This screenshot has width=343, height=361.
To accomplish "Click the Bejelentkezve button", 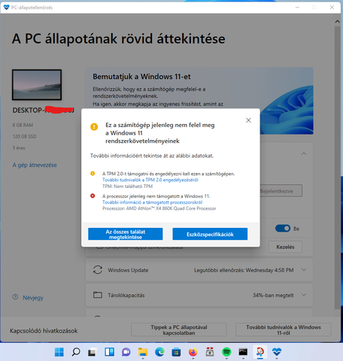I will pyautogui.click(x=281, y=191).
